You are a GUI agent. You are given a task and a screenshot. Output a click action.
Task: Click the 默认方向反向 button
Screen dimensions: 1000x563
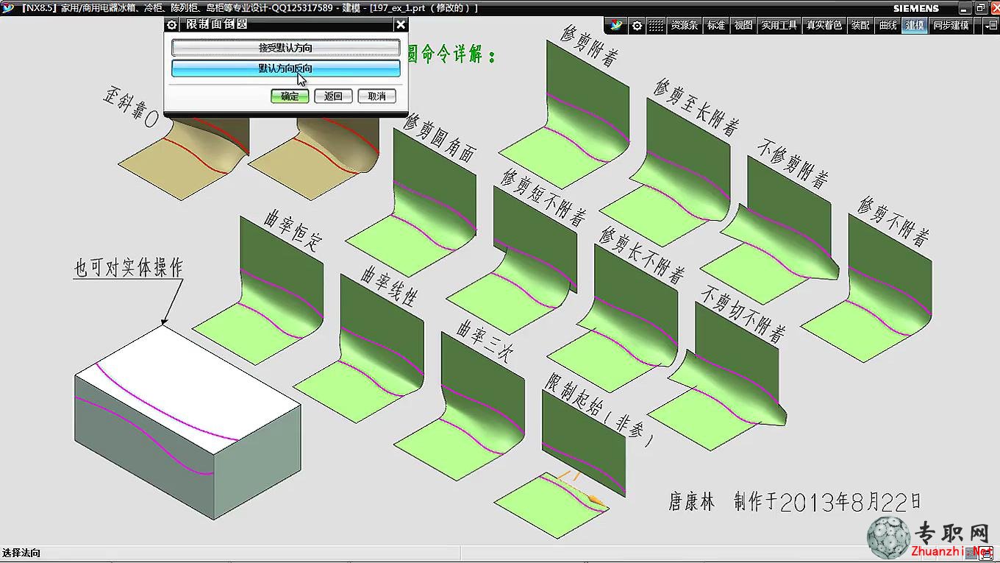pos(286,68)
